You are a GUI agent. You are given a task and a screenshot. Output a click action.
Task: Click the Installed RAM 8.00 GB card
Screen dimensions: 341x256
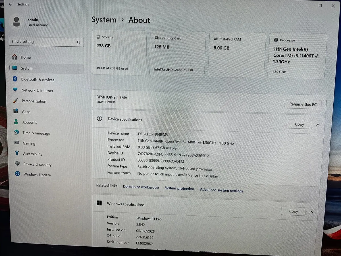[238, 55]
